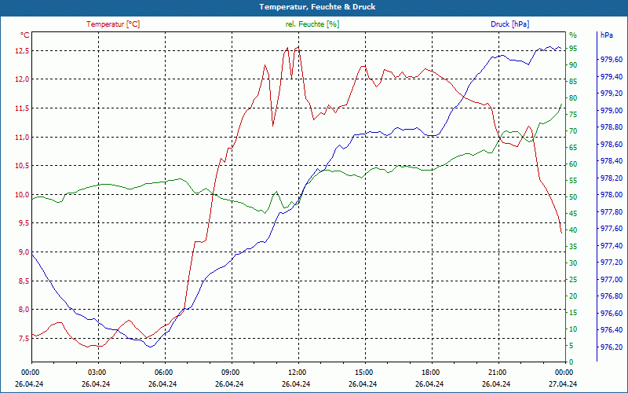This screenshot has height=393, width=628.
Task: Click the '%' unit atop the humidity axis
Action: coord(573,35)
